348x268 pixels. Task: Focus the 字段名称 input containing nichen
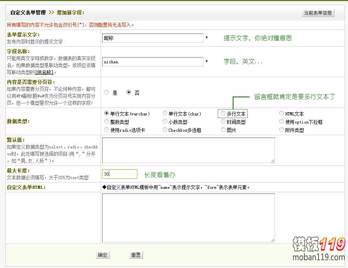point(153,62)
